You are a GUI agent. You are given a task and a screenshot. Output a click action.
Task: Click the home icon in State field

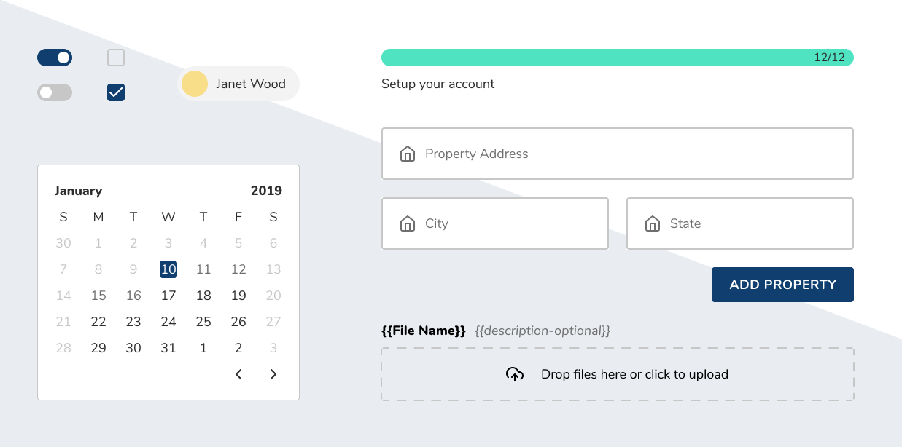pos(653,223)
